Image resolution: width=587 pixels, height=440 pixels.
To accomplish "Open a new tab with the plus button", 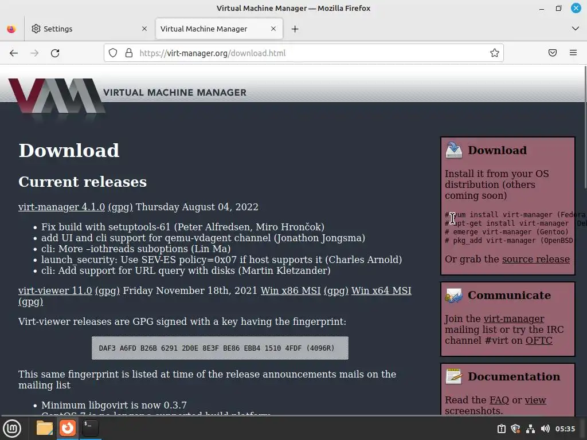I will pos(295,29).
